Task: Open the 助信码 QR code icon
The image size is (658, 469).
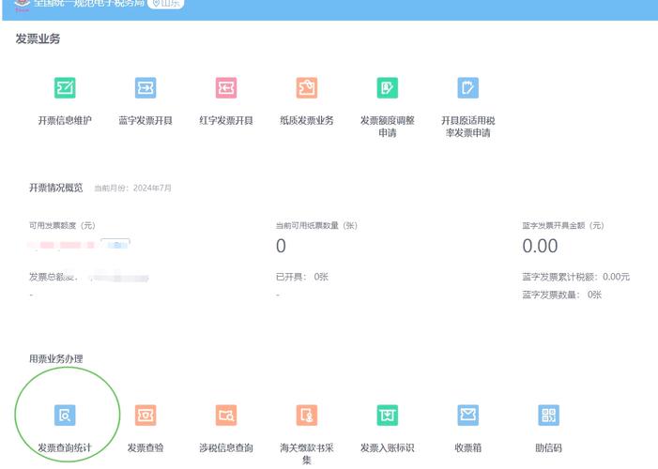Action: pos(548,415)
